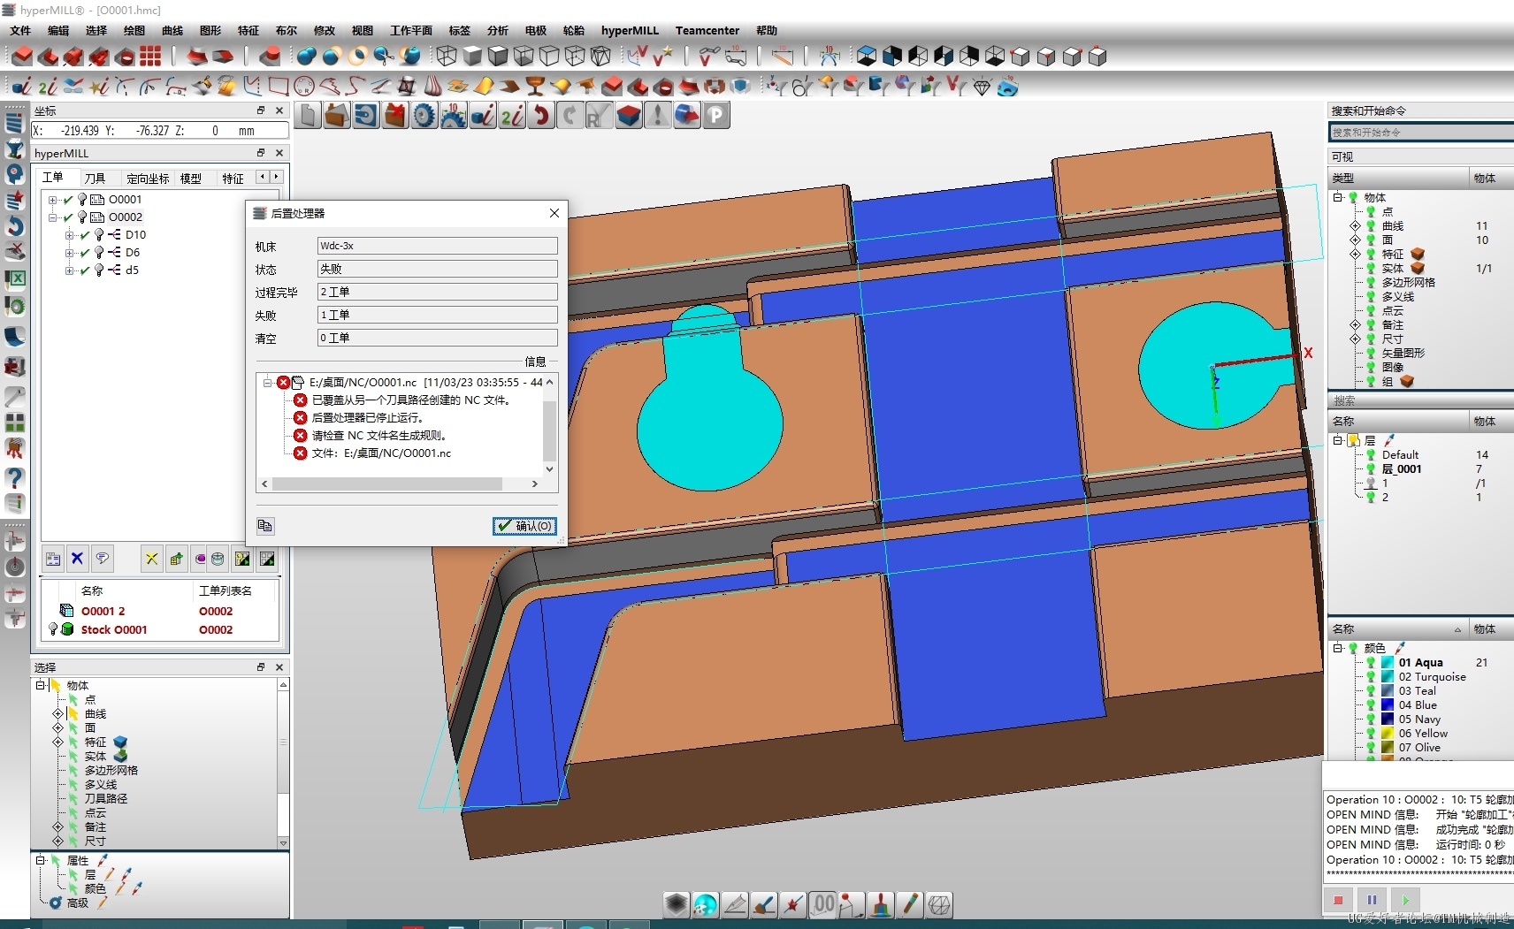Screen dimensions: 1514x929
Task: Click the 00 icon in bottom view bar
Action: (823, 904)
